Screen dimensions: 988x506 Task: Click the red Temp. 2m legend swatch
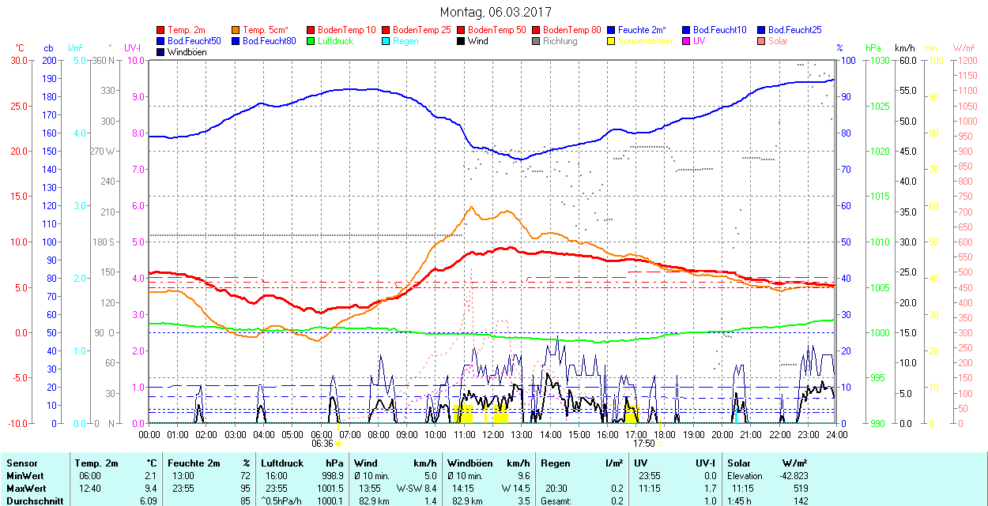[x=161, y=30]
